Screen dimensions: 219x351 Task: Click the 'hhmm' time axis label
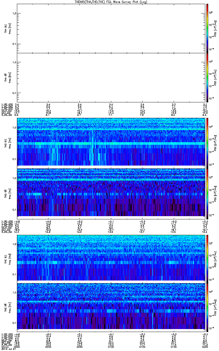(4, 347)
